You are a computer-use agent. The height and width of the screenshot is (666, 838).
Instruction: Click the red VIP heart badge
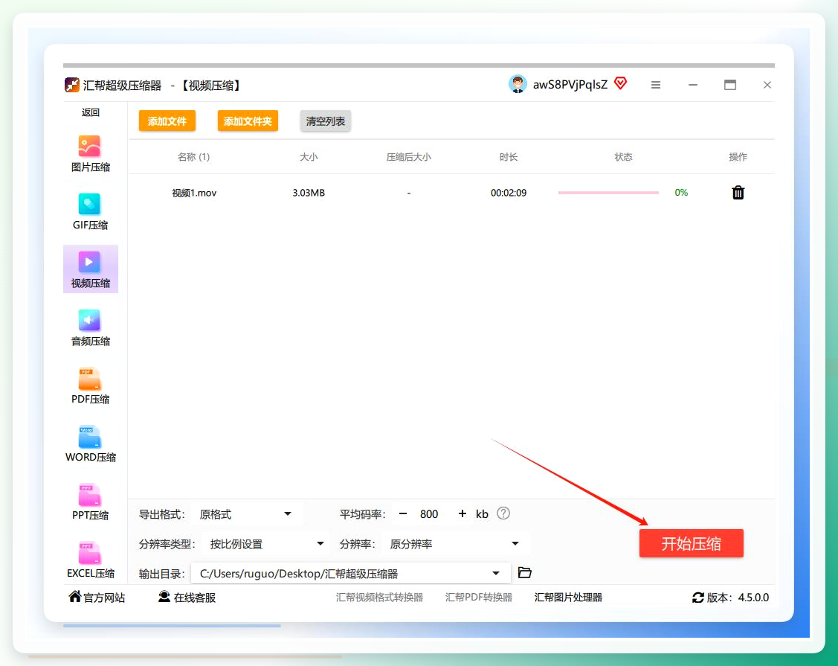pos(620,83)
